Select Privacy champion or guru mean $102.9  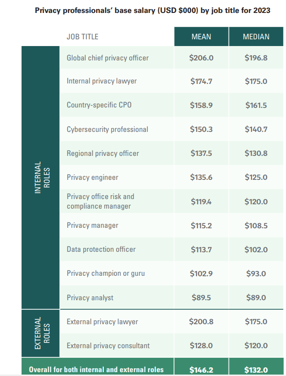201,273
